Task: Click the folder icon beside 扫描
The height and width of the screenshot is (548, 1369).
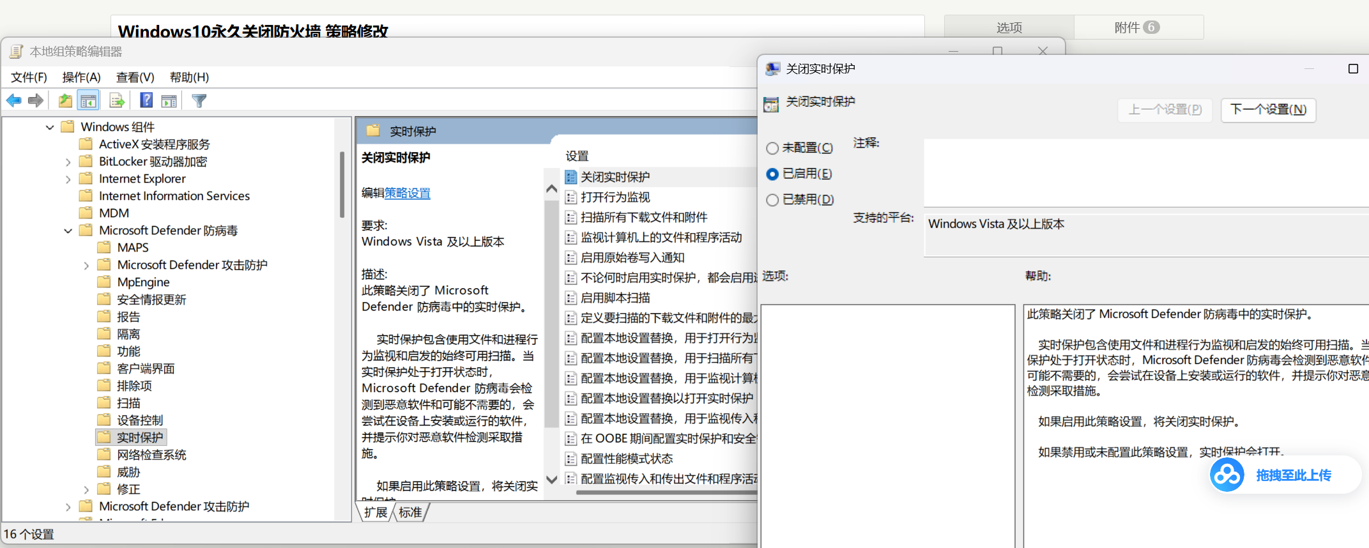Action: pyautogui.click(x=104, y=402)
